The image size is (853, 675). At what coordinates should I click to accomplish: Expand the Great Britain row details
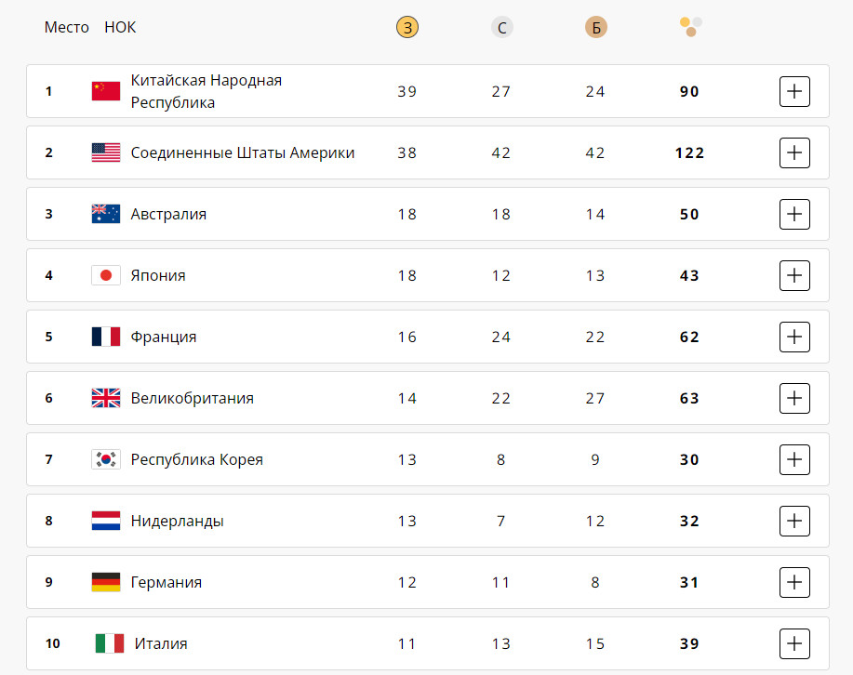(794, 398)
